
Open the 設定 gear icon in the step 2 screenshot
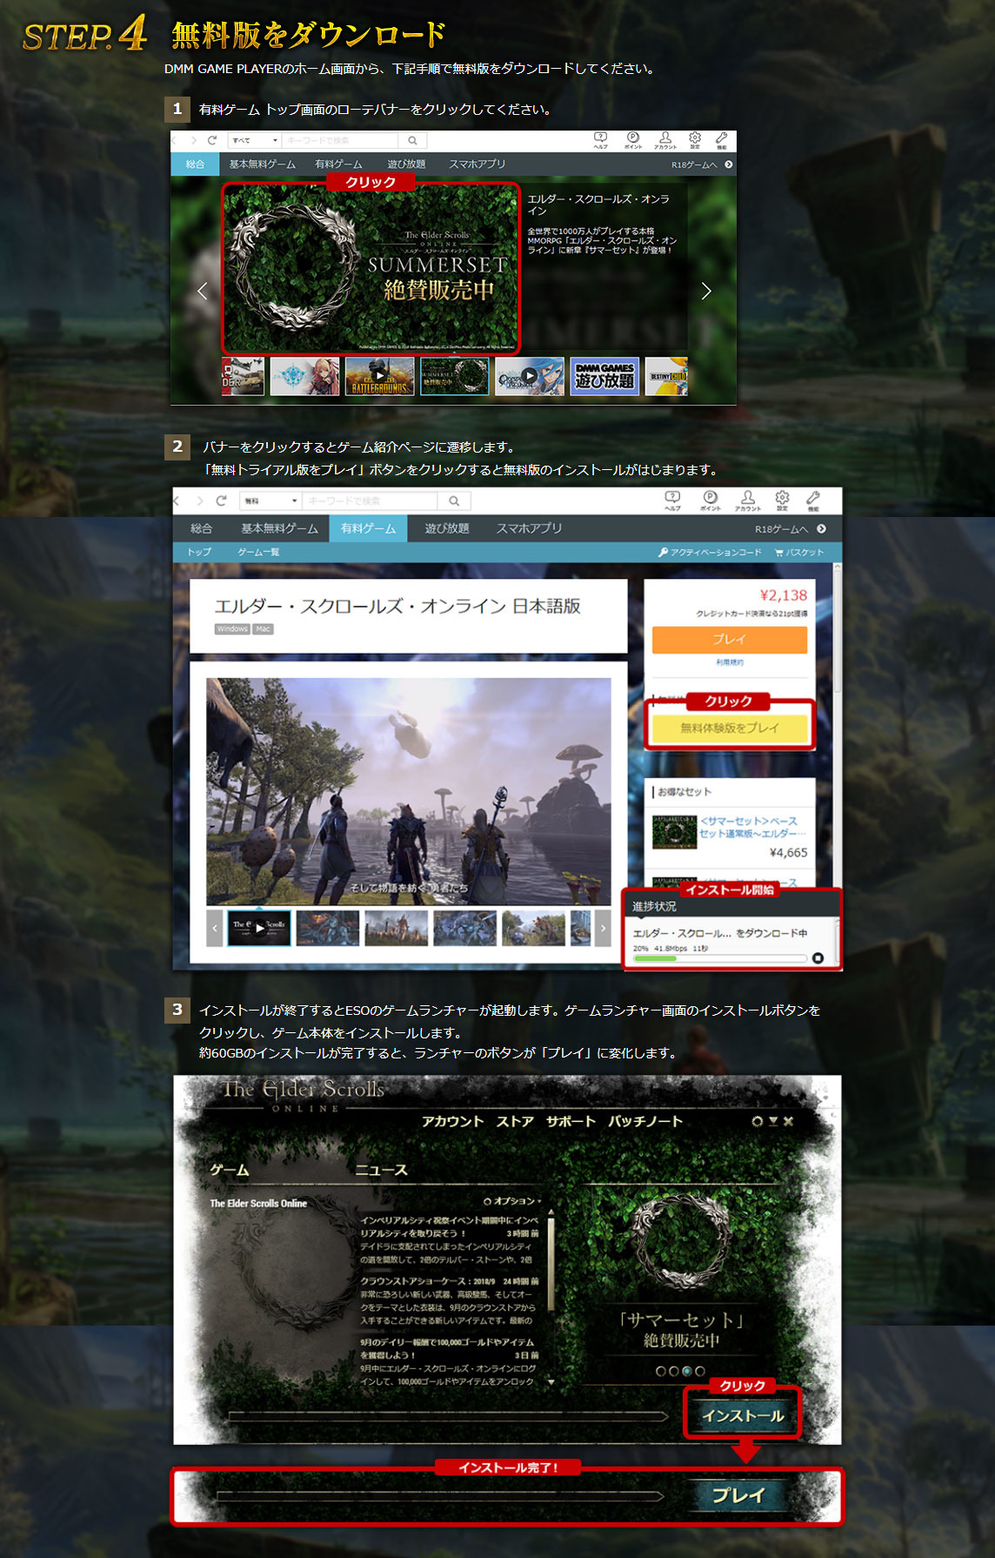coord(782,499)
